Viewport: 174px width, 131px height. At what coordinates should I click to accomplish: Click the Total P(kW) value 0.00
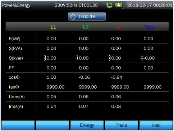coord(148,39)
